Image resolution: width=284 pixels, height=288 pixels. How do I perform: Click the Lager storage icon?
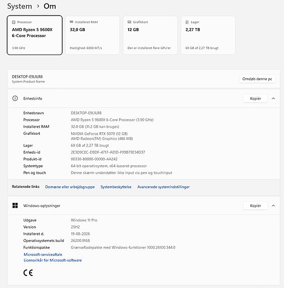[x=187, y=22]
